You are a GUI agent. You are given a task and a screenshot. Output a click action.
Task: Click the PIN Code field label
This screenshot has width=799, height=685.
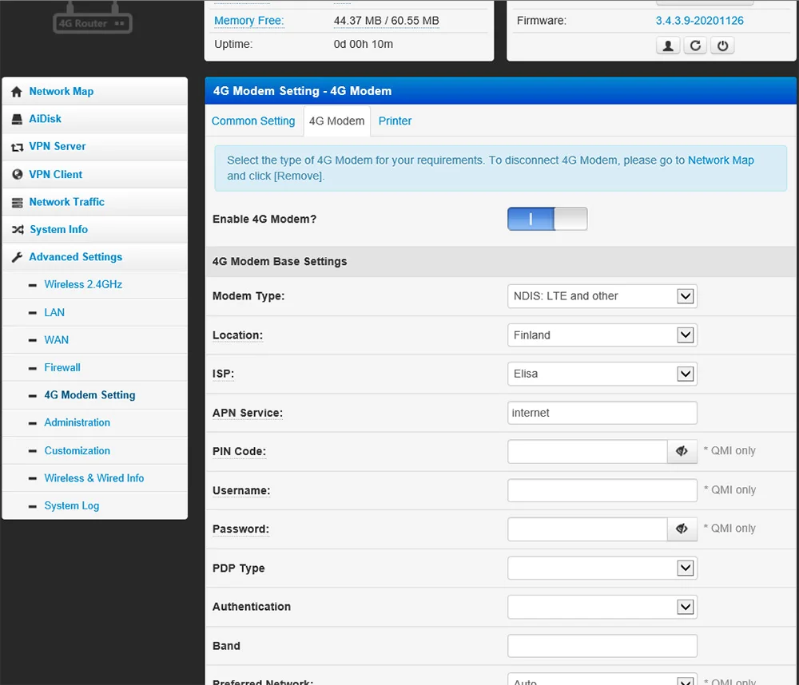240,452
